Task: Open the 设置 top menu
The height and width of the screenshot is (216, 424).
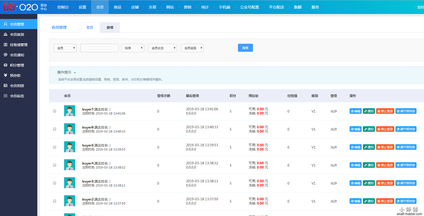Action: coord(82,7)
